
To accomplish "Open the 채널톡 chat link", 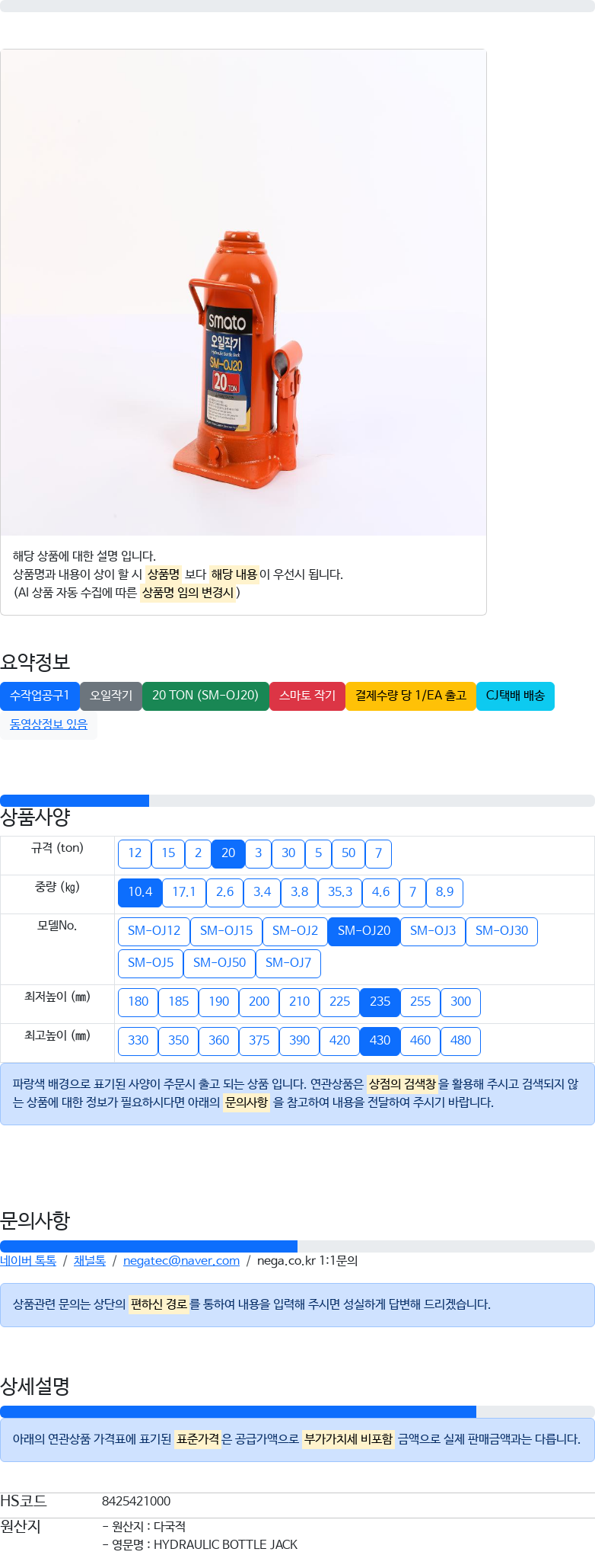I will click(90, 1261).
